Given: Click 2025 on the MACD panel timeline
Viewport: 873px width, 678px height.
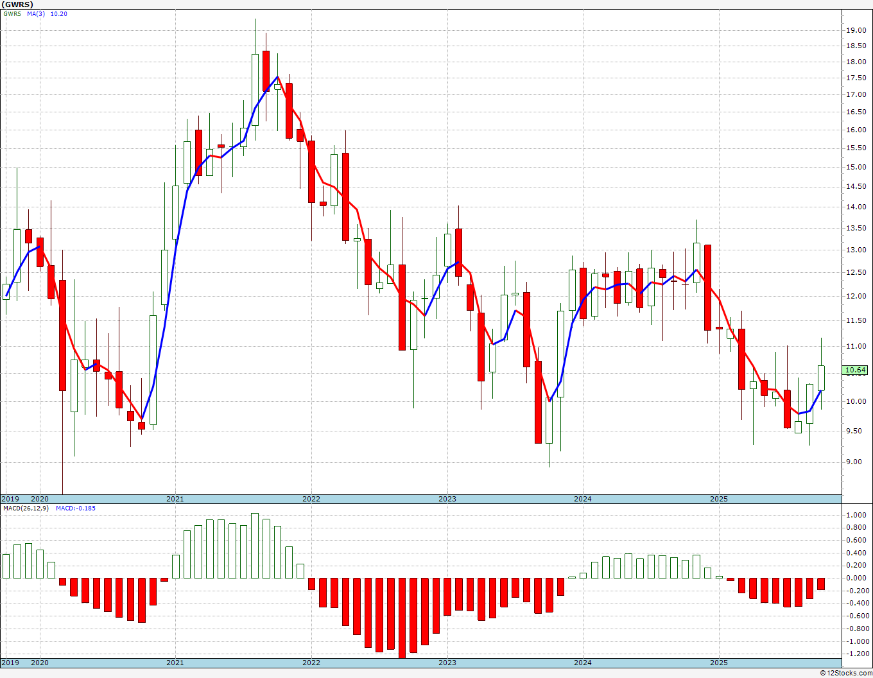Looking at the screenshot, I should click(719, 663).
